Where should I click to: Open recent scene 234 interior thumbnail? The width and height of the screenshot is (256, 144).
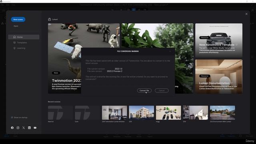(x=196, y=113)
